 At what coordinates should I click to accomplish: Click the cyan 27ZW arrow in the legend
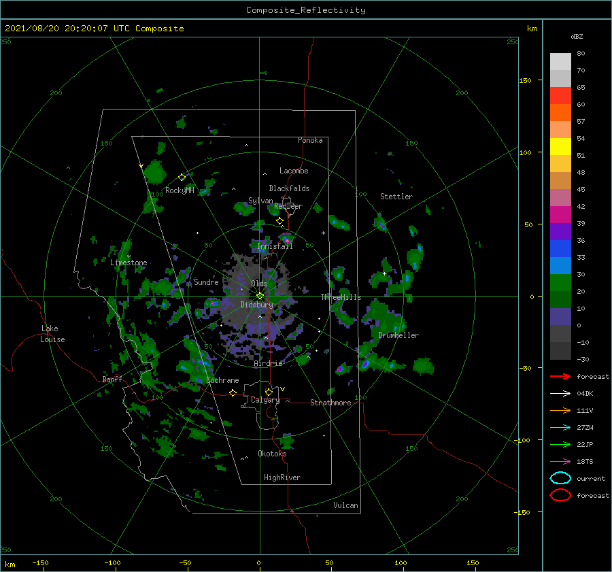coord(560,428)
